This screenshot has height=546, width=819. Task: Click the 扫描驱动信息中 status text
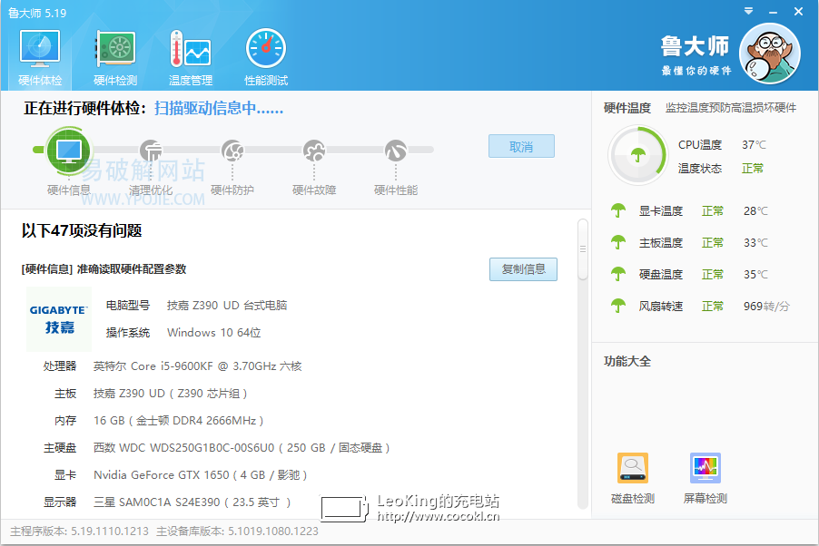pyautogui.click(x=219, y=108)
